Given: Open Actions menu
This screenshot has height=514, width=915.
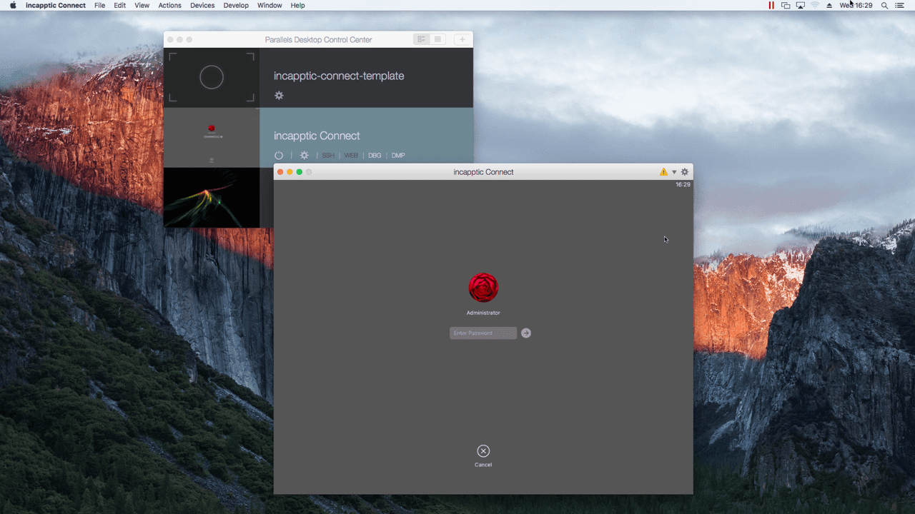Looking at the screenshot, I should point(170,5).
